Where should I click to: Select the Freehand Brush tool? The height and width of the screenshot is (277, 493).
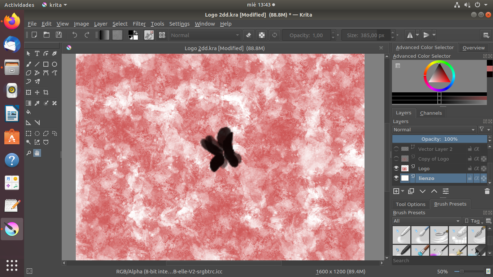point(29,64)
